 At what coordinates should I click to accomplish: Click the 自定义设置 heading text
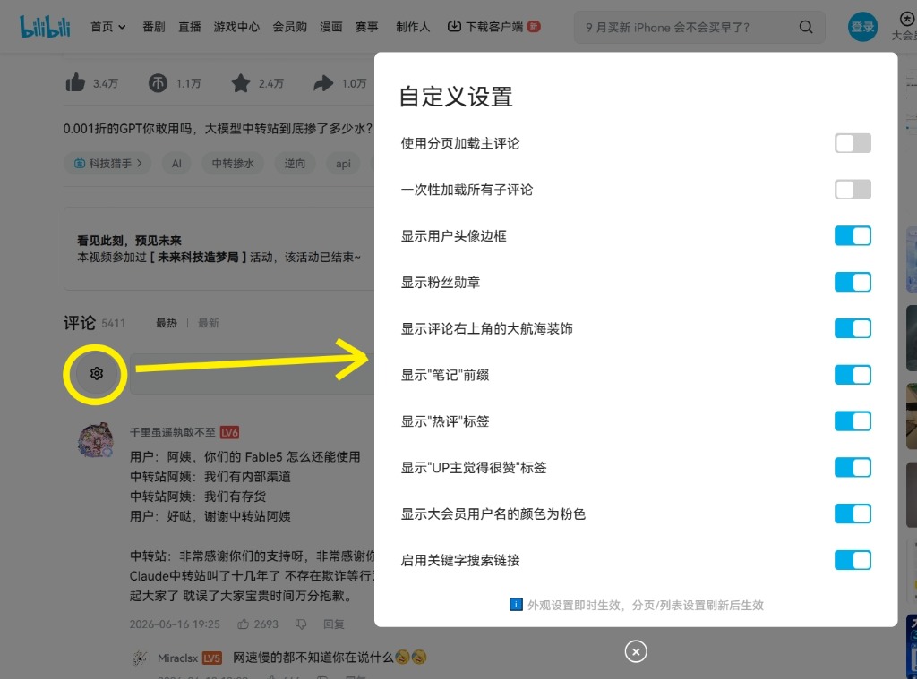pos(456,97)
